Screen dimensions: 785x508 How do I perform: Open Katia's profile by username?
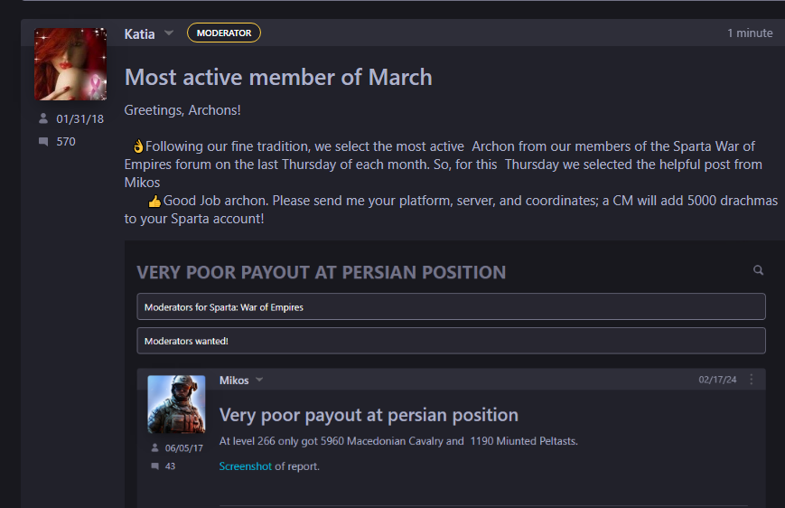[x=140, y=34]
